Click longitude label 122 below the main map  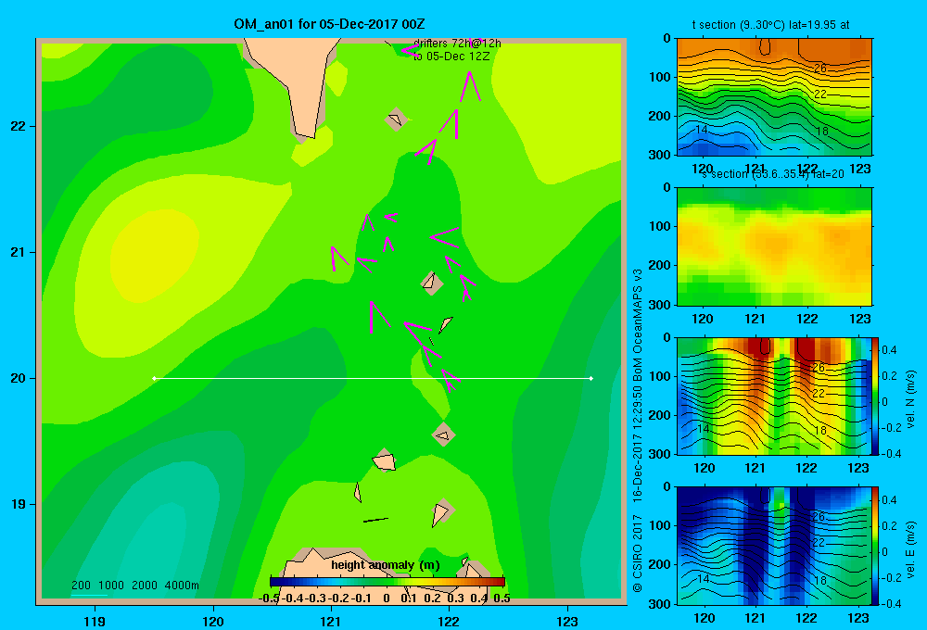pos(449,621)
